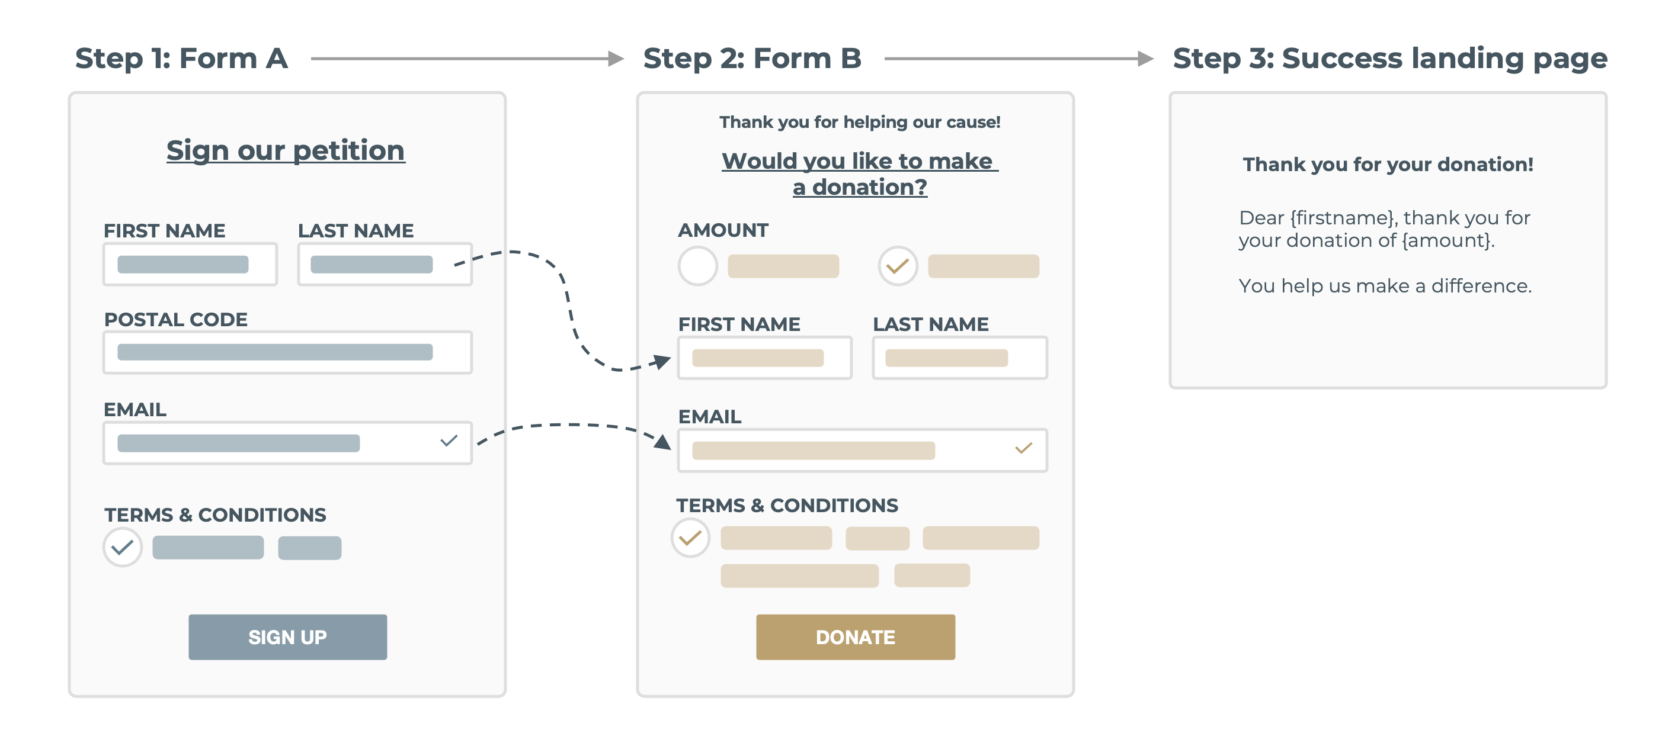Click the SIGN UP button
Screen dimensions: 1662x746
click(288, 636)
